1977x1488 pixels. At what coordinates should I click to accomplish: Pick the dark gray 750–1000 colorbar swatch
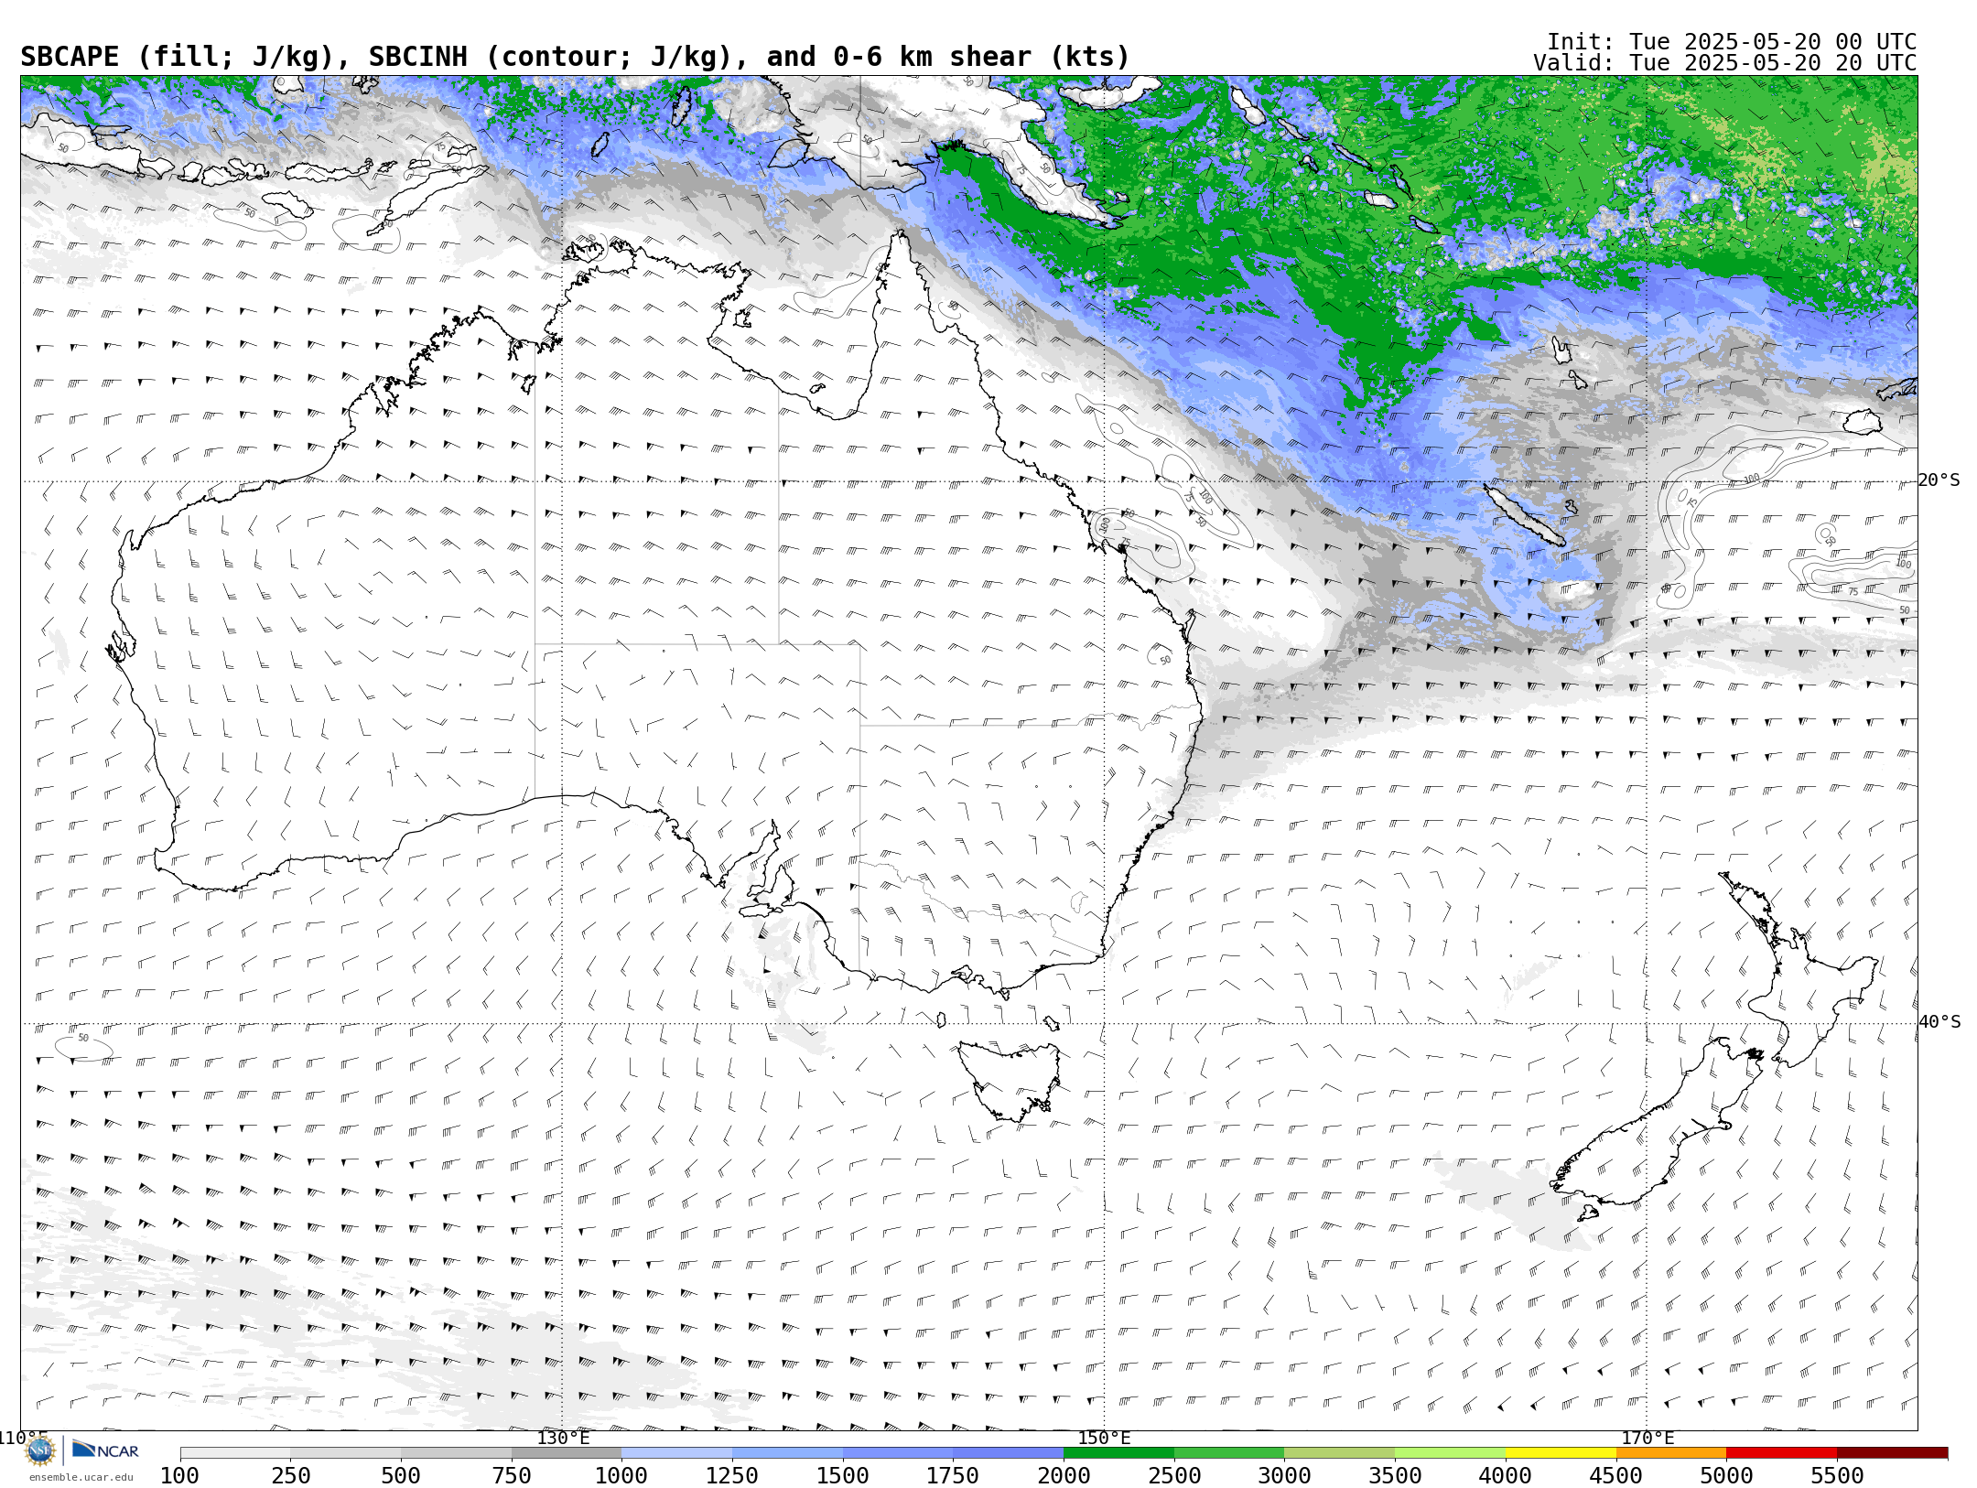coord(567,1453)
